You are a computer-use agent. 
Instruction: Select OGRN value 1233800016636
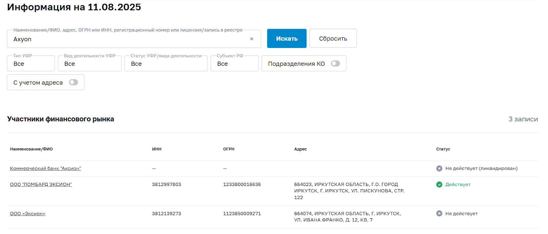coord(242,185)
